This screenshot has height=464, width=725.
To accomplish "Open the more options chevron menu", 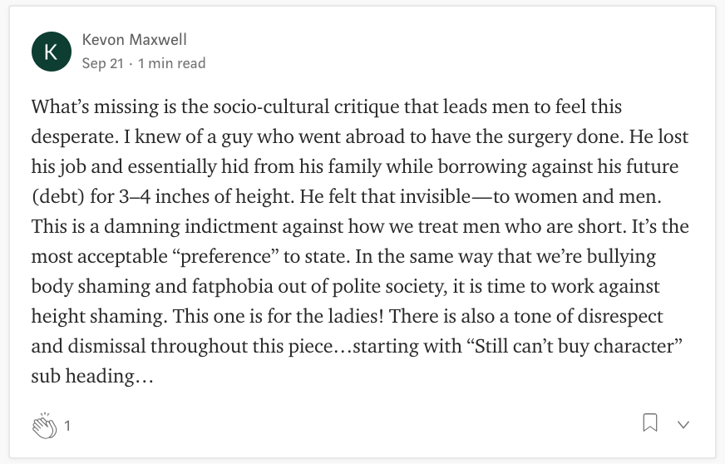I will [x=683, y=424].
